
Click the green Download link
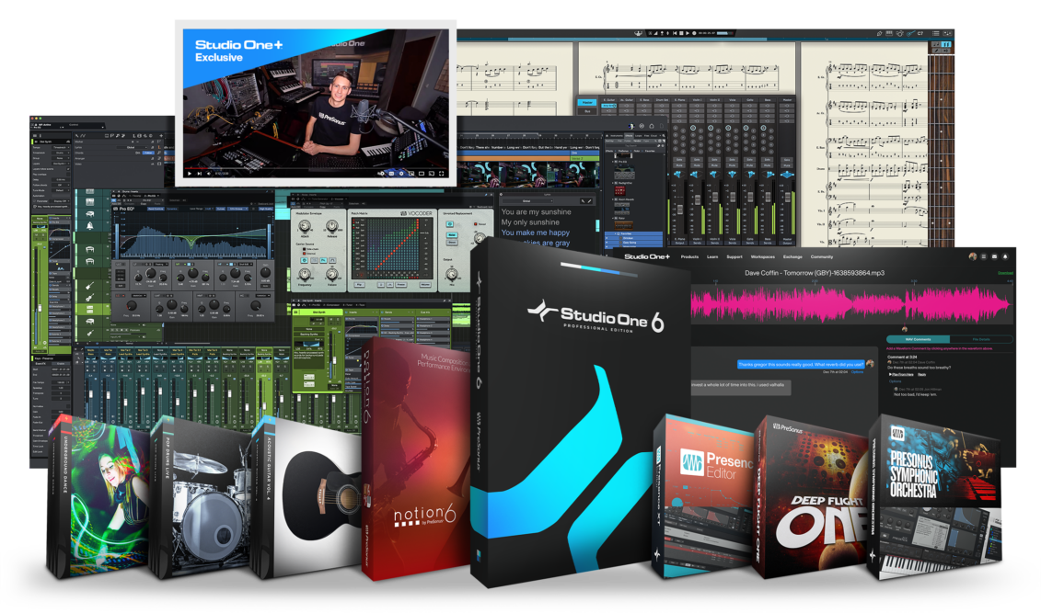pos(1005,273)
